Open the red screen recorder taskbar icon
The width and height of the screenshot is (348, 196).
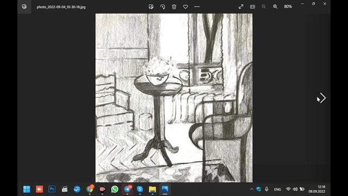102,189
